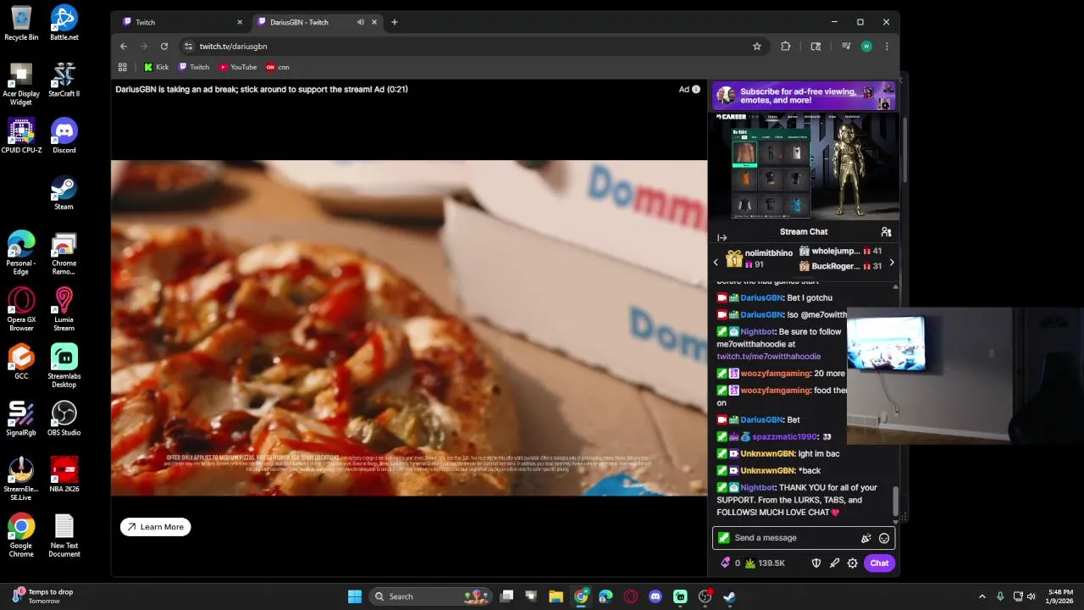
Task: Click the taskbar Search box
Action: pyautogui.click(x=432, y=596)
